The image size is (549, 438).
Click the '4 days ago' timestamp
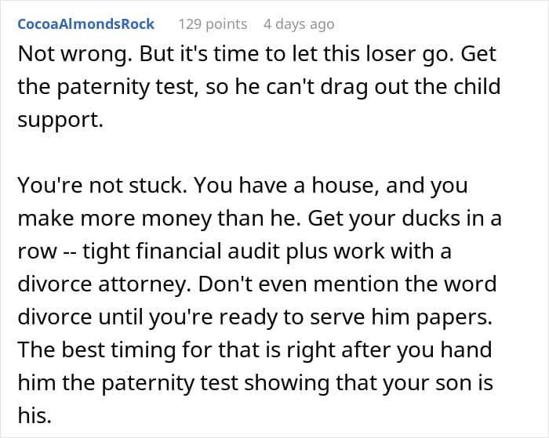click(x=299, y=24)
